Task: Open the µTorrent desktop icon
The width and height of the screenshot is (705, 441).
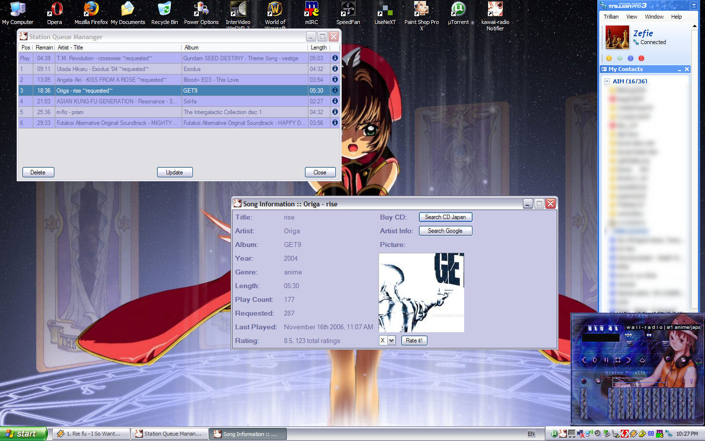Action: (x=458, y=13)
